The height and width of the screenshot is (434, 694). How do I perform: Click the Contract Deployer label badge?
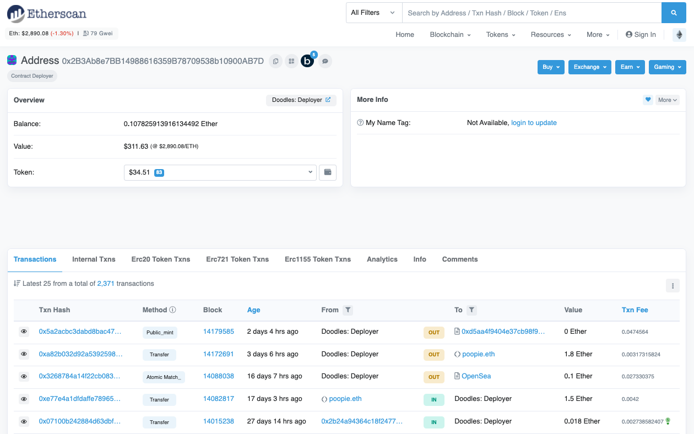pyautogui.click(x=32, y=76)
